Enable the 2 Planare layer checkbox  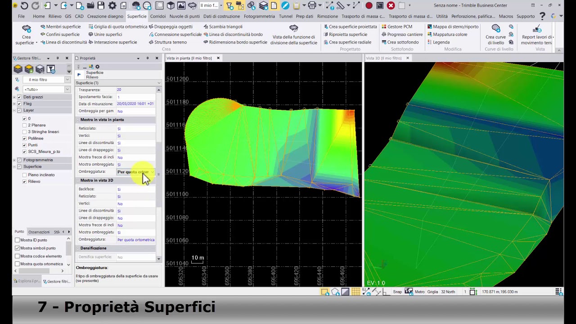click(24, 125)
